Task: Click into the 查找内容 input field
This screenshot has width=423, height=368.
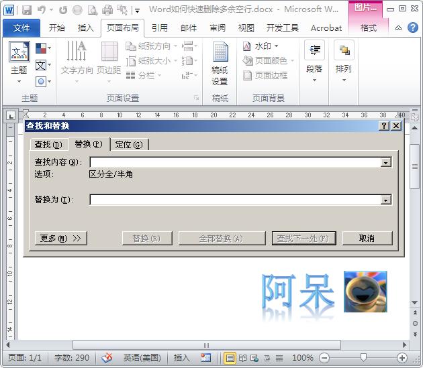Action: (x=235, y=162)
